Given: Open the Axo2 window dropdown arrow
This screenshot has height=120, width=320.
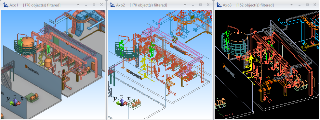Looking at the screenshot, I should point(185,5).
